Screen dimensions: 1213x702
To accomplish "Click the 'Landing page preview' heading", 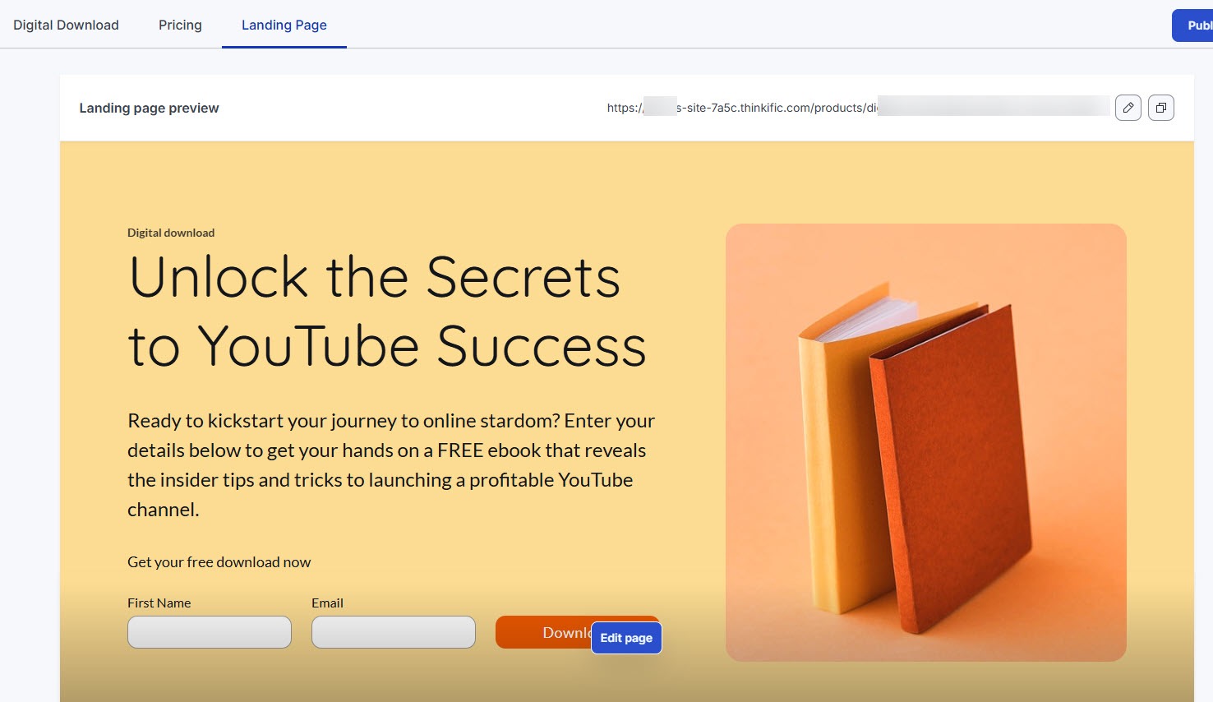I will tap(149, 108).
